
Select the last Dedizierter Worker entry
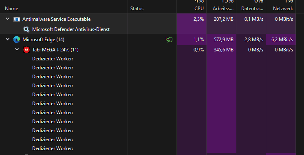tap(53, 148)
